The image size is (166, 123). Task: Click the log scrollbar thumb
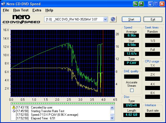[x=112, y=114]
